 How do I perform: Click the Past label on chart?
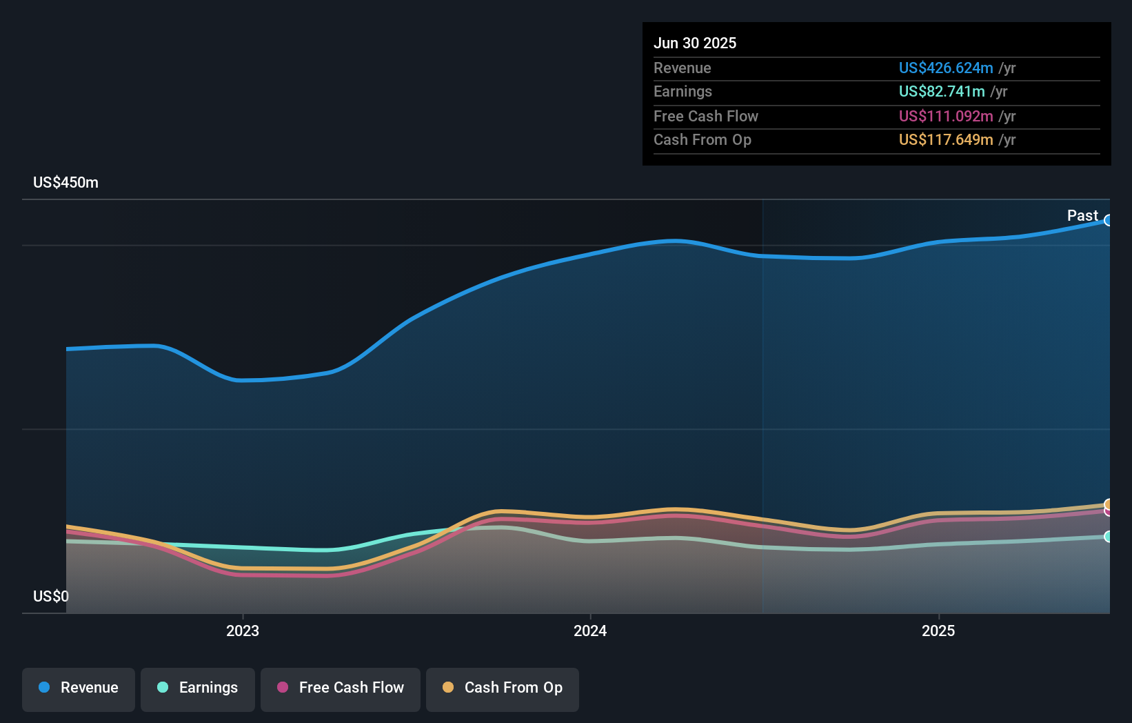coord(1082,216)
